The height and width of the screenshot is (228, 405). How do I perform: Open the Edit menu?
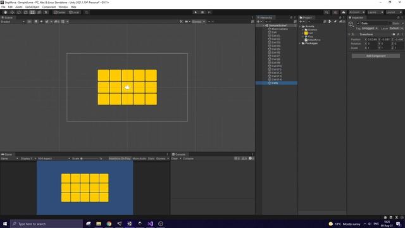[x=10, y=7]
